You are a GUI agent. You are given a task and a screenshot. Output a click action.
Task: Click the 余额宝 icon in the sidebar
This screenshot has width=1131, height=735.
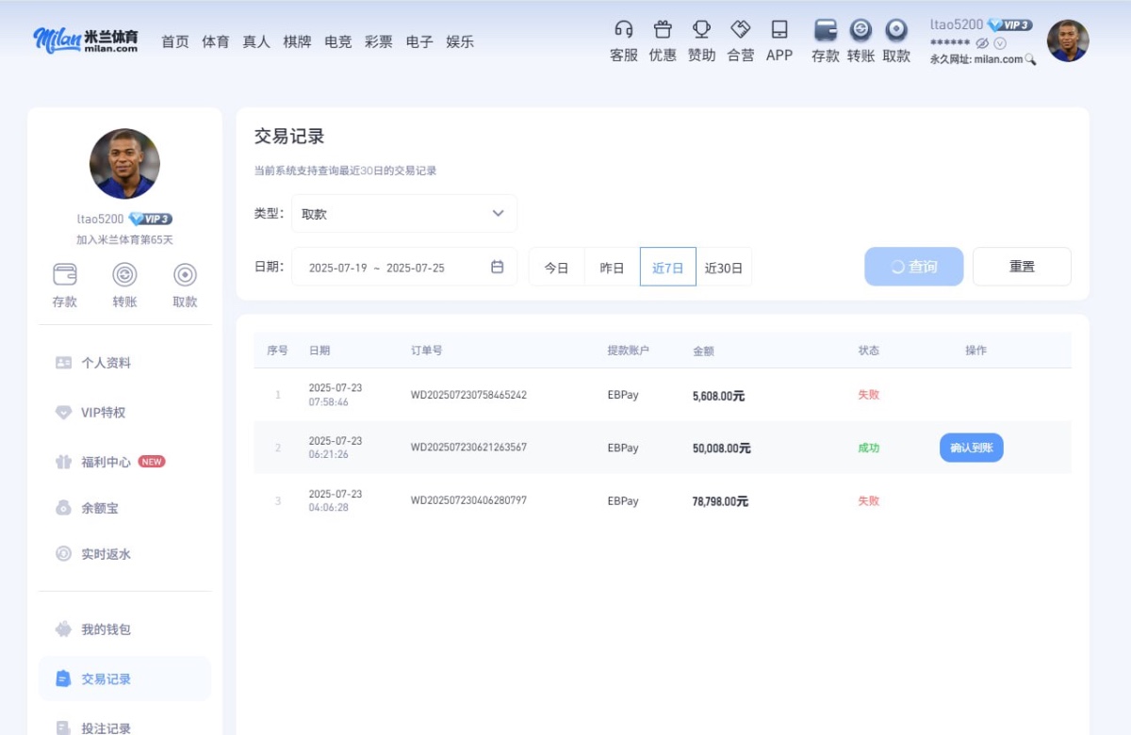click(100, 507)
